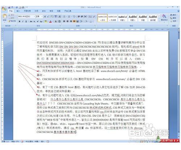181x150 pixels.
Task: Open the Change Styles button
Action: [x=164, y=18]
